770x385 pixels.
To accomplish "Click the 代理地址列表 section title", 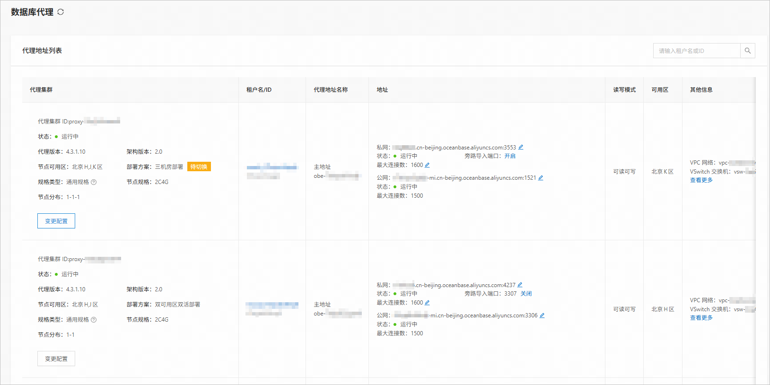I will click(42, 51).
